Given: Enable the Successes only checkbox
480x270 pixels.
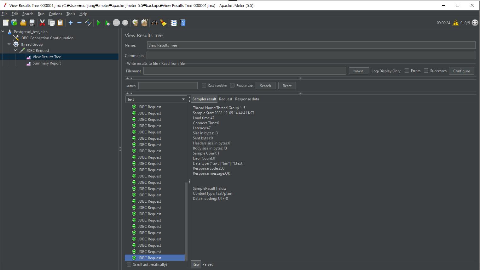Looking at the screenshot, I should [x=426, y=71].
